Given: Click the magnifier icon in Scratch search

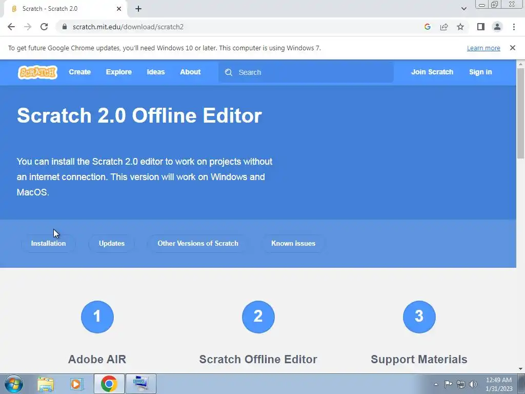Looking at the screenshot, I should tap(229, 72).
